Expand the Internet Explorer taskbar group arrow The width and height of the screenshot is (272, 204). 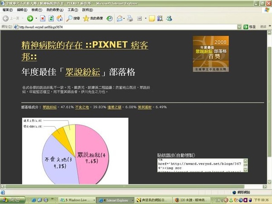point(132,200)
